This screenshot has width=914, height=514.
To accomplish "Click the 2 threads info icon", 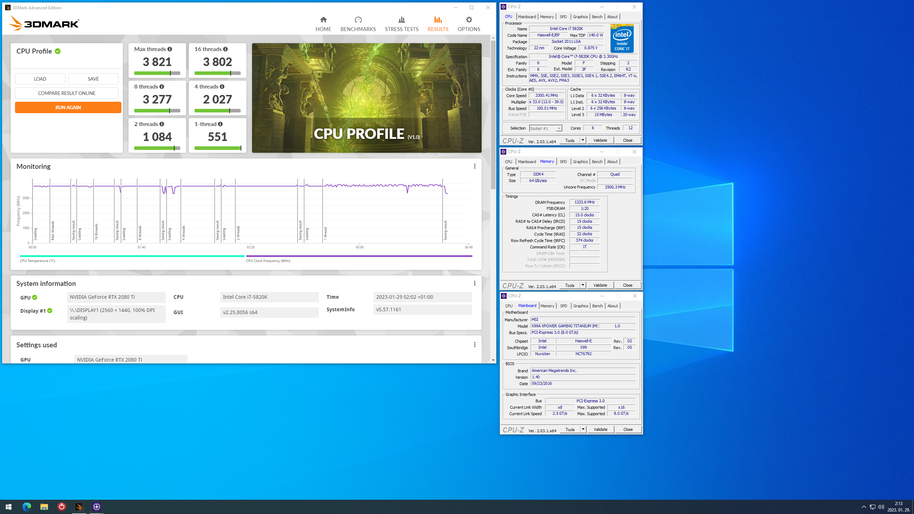I will pos(162,124).
